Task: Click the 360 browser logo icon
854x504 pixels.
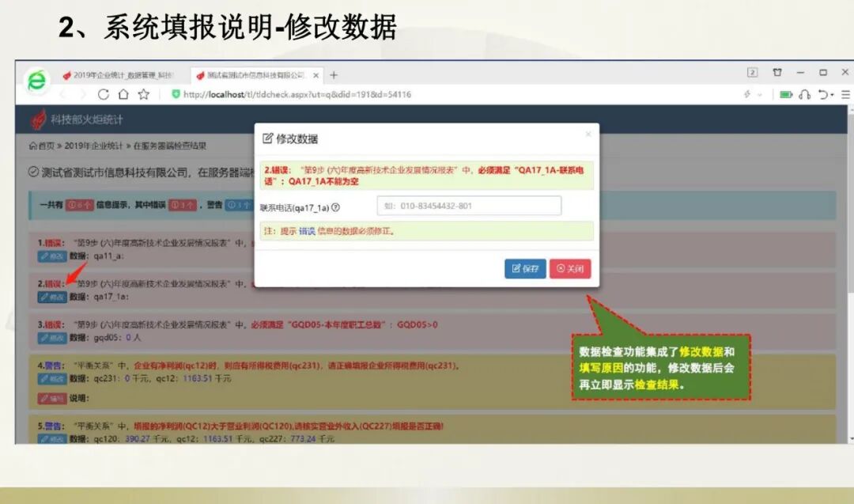Action: [36, 81]
